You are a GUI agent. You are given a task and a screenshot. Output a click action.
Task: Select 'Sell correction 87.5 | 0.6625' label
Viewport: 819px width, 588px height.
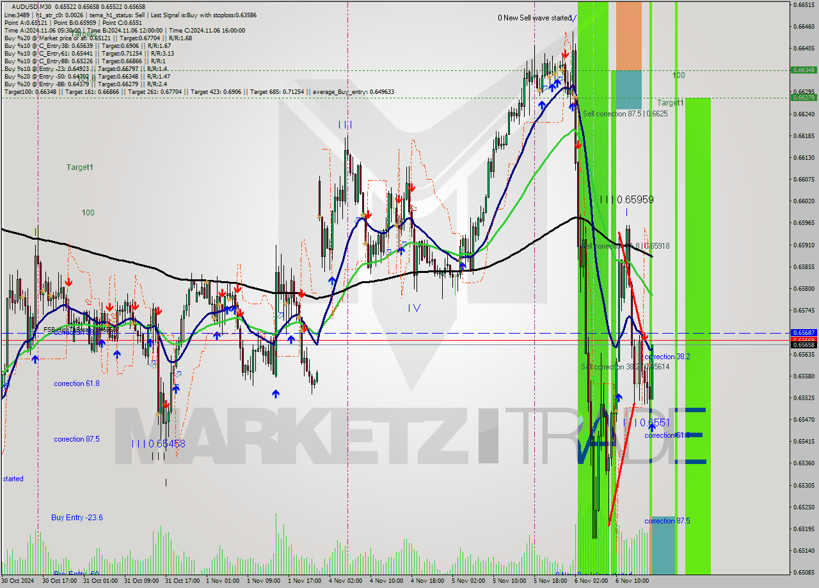(625, 114)
